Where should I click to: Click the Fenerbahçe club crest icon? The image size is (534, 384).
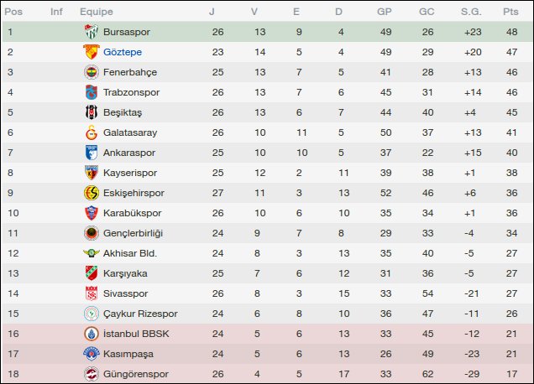pos(91,72)
